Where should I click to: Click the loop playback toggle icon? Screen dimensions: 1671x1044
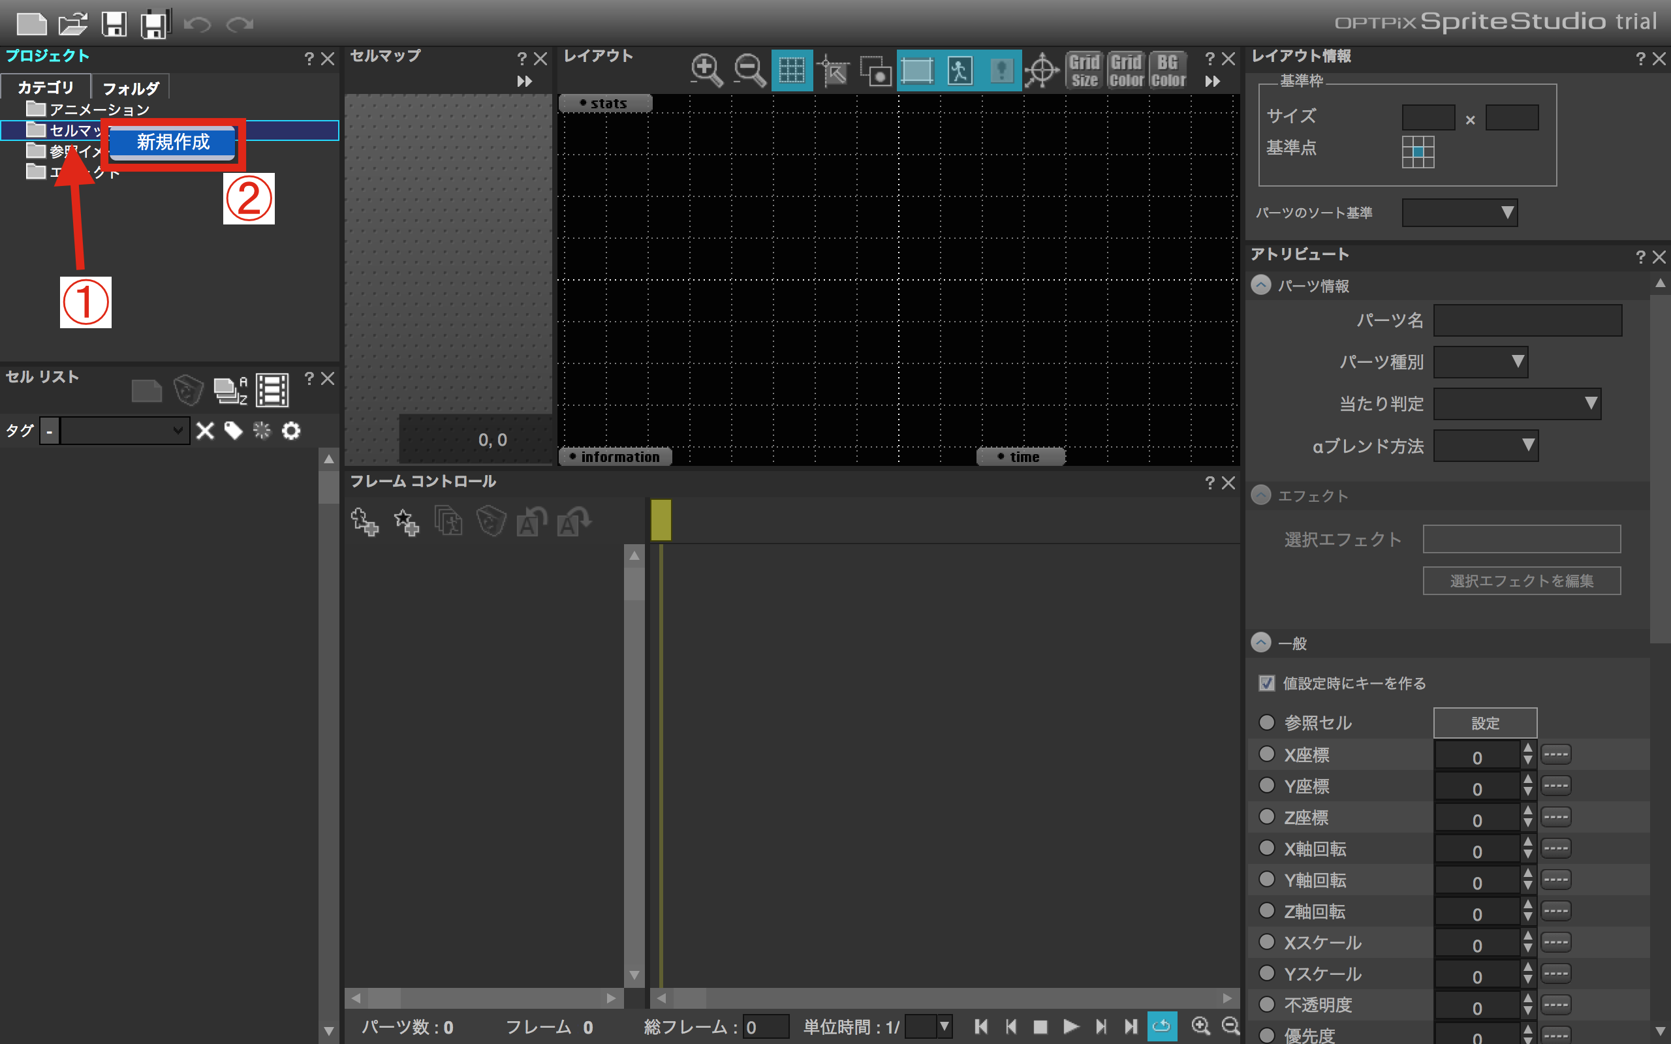click(1161, 1026)
